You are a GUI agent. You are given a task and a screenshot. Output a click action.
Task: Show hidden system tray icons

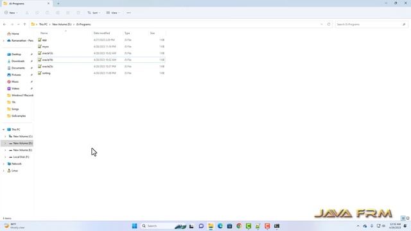point(358,226)
